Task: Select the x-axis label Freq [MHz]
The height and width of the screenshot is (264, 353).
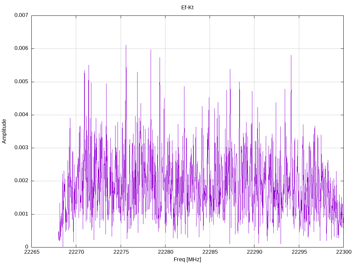Action: pos(187,260)
